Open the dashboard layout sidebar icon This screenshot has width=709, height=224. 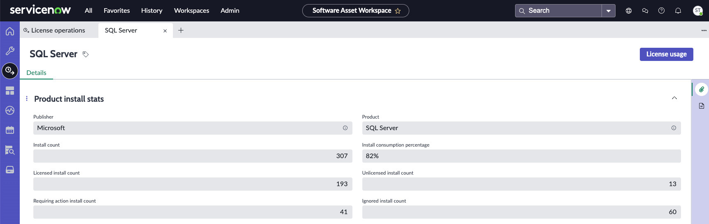[10, 91]
